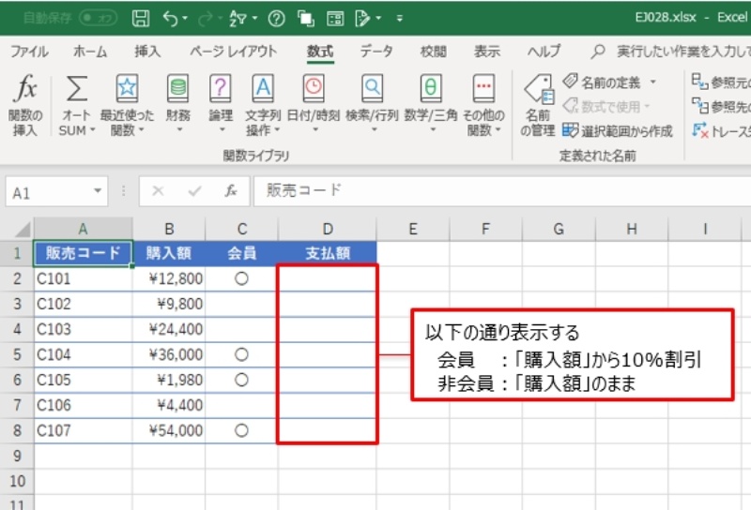Expand the 名前の定義 dropdown arrow
Image resolution: width=751 pixels, height=510 pixels.
[x=653, y=82]
